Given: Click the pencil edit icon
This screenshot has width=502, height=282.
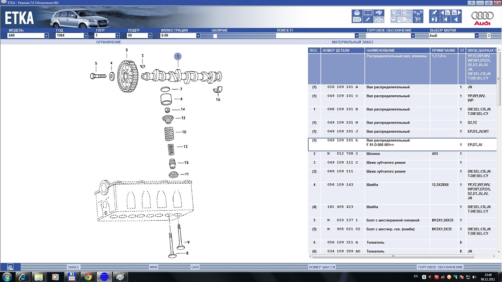Looking at the screenshot, I should [368, 20].
